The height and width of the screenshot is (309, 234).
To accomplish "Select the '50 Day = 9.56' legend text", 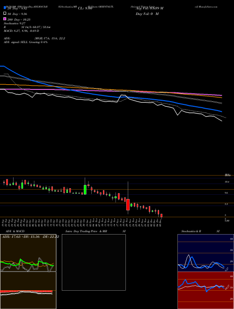I will coord(17,14).
